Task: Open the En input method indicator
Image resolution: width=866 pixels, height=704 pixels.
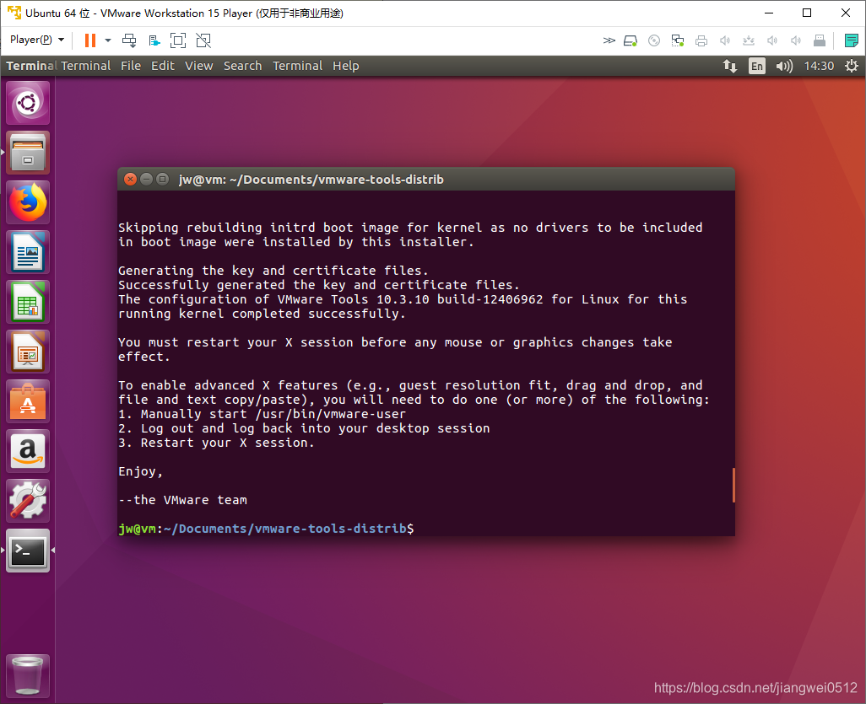Action: coord(756,67)
